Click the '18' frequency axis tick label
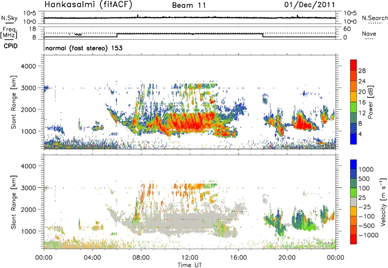388x268 pixels. (x=32, y=29)
